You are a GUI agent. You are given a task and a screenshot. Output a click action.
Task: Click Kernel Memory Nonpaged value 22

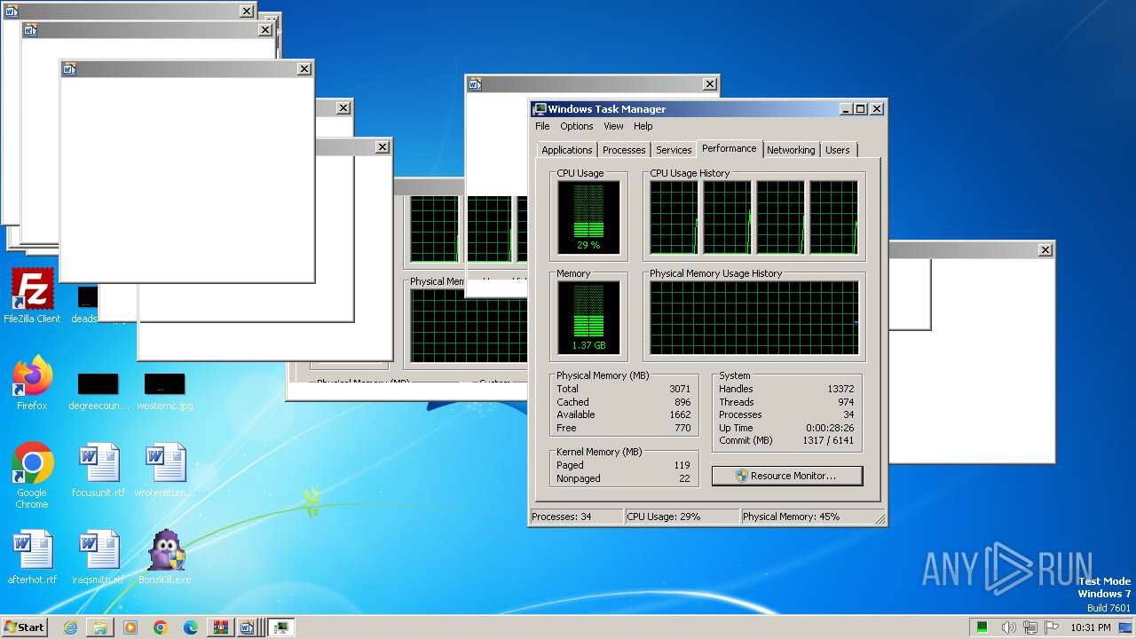[684, 478]
